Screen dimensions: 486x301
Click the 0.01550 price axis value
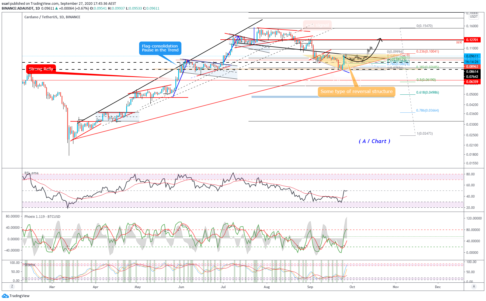pos(472,163)
